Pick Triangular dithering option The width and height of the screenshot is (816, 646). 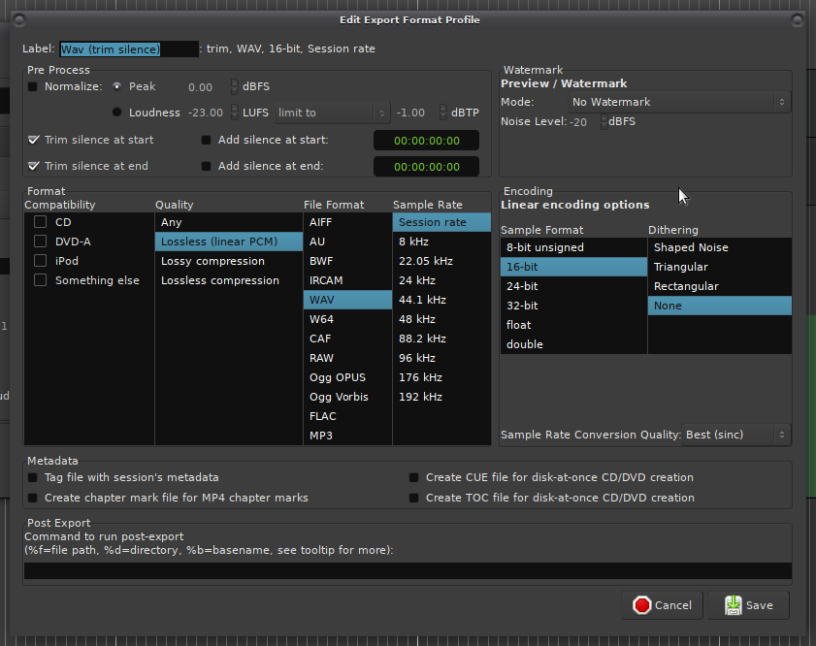click(x=680, y=267)
